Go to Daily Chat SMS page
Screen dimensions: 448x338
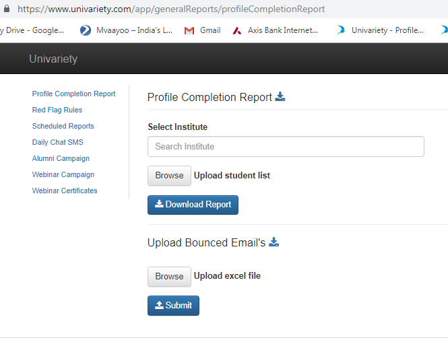[57, 142]
